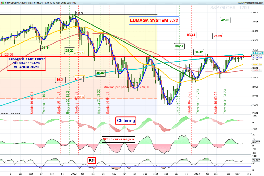Image resolution: width=264 pixels, height=176 pixels.
Task: Select the red 19-31 annotation box
Action: click(x=60, y=80)
